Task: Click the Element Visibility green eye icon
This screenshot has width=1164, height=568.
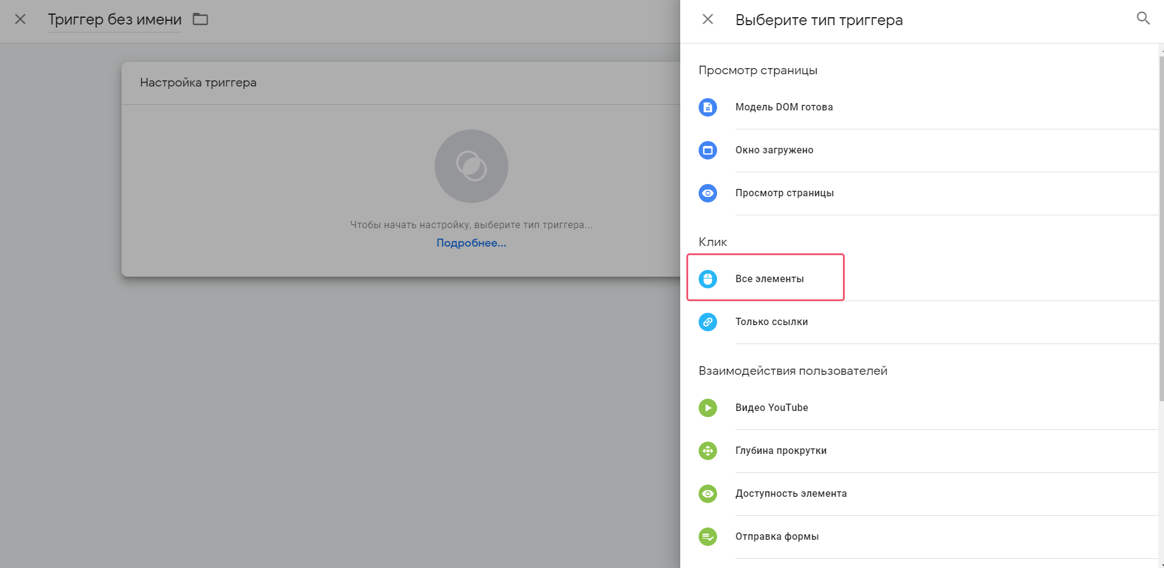Action: pyautogui.click(x=708, y=494)
